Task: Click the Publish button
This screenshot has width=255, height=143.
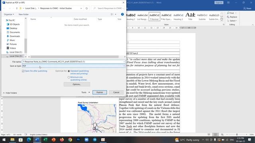Action: tap(100, 92)
